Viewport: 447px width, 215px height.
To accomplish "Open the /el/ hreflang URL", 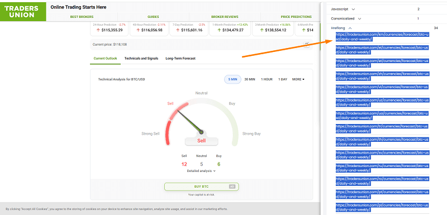I will pyautogui.click(x=382, y=50).
